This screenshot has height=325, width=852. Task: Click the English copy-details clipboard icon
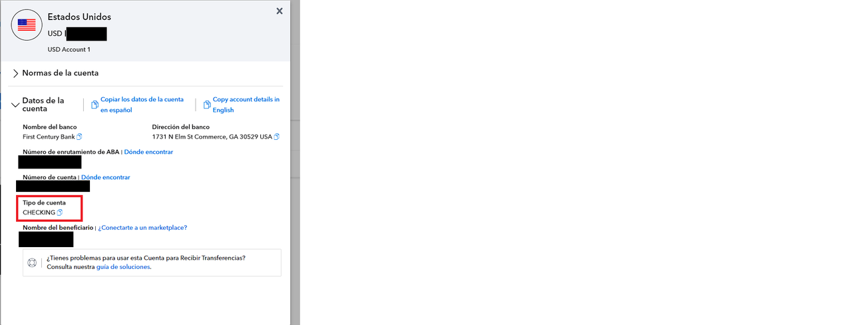pos(207,105)
